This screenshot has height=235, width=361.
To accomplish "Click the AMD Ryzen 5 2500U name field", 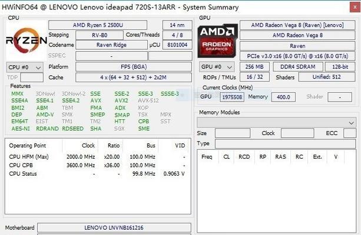I will pyautogui.click(x=98, y=25).
